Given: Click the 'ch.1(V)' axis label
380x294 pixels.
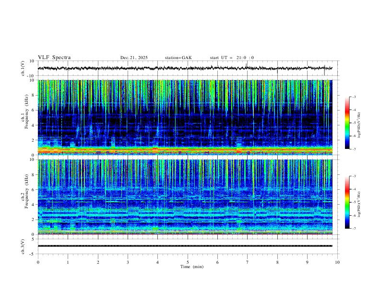Looking at the screenshot, I should 23,69.
